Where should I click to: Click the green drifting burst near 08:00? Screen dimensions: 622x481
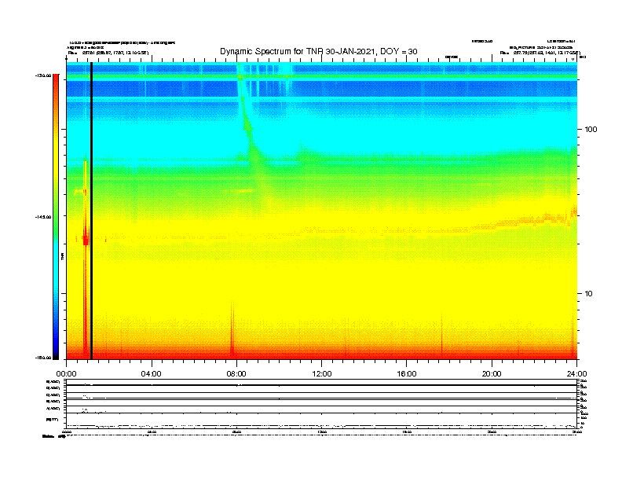(x=248, y=119)
